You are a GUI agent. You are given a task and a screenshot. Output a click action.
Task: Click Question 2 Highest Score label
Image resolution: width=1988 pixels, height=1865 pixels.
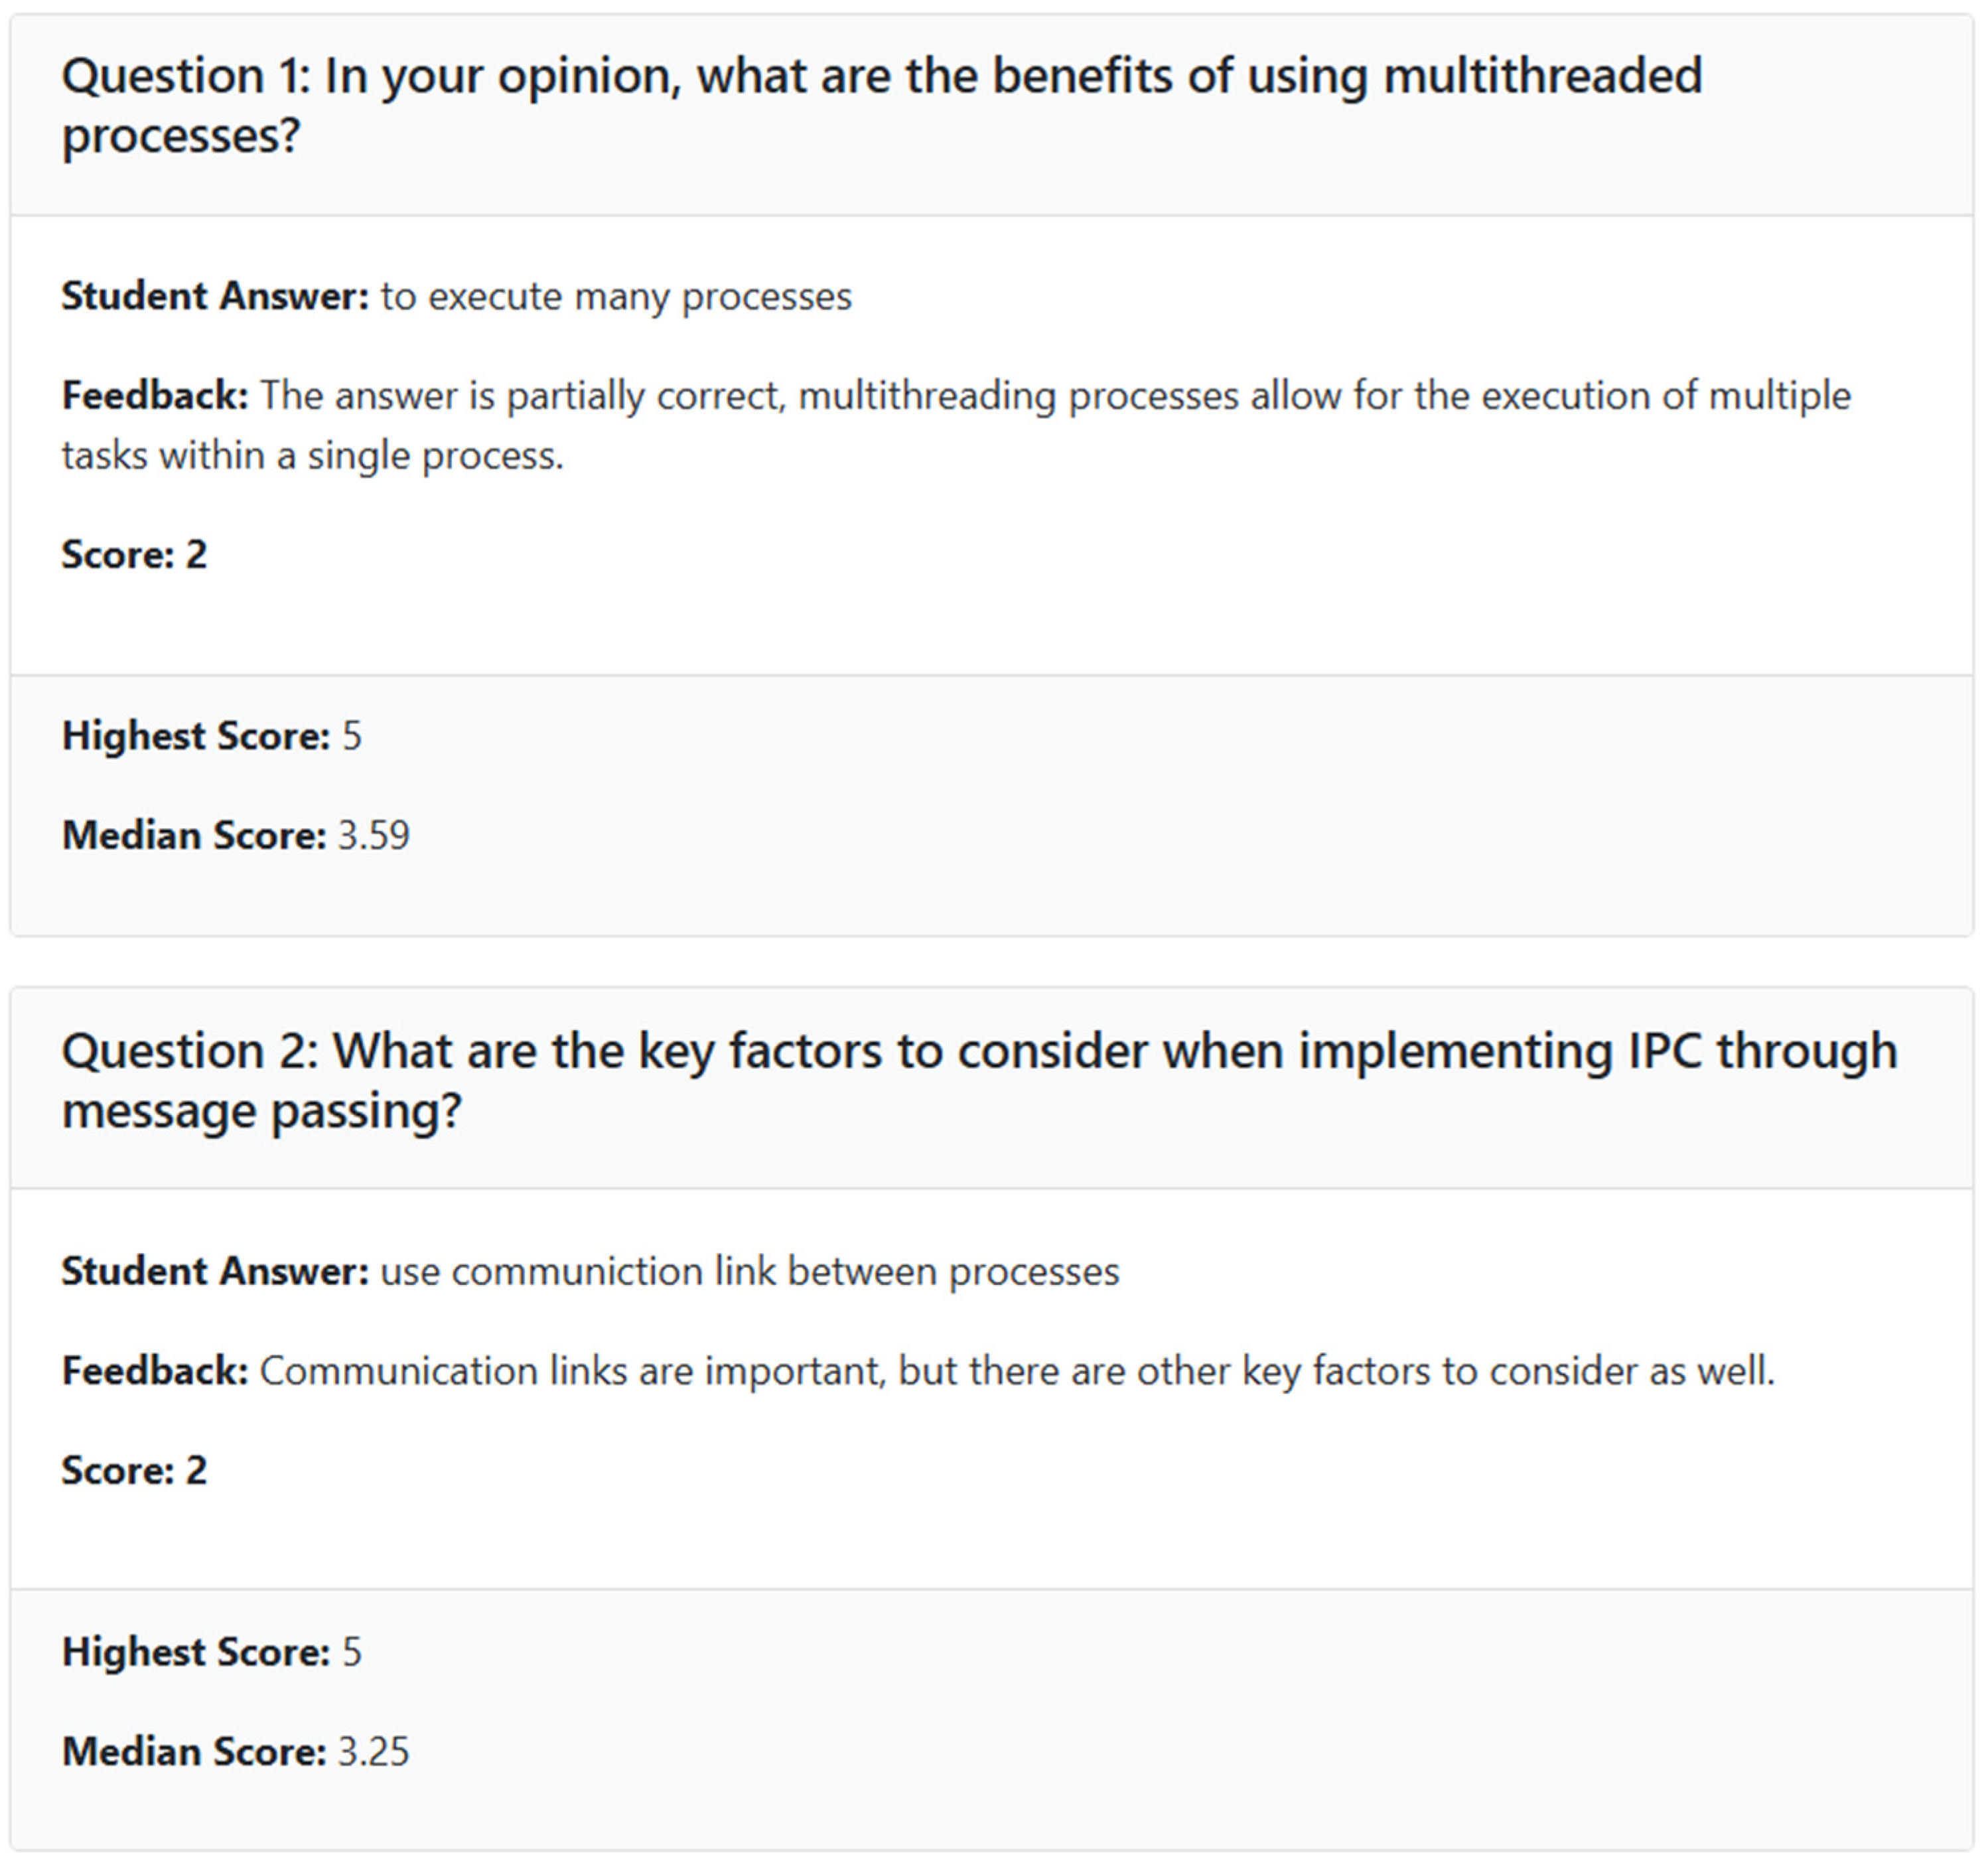[195, 1652]
